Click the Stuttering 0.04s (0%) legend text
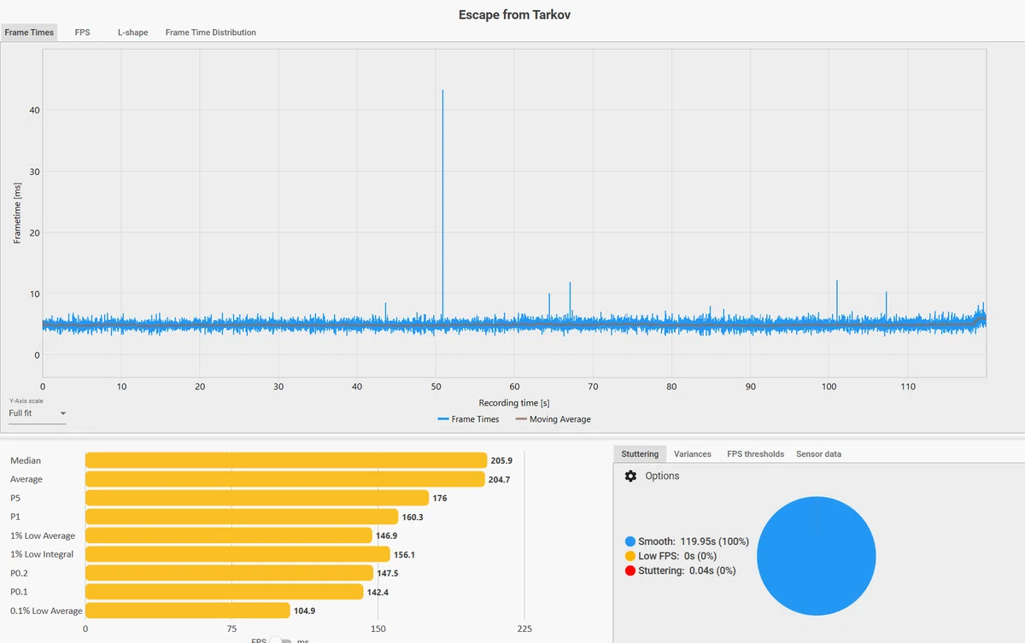 [687, 570]
